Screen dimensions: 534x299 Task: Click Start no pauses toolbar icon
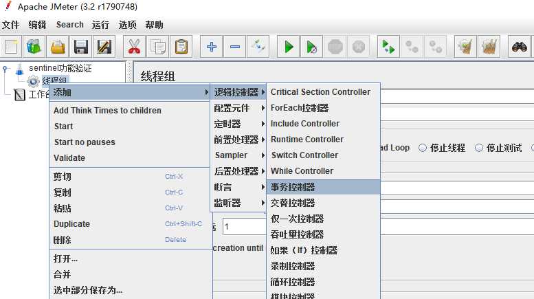(311, 46)
